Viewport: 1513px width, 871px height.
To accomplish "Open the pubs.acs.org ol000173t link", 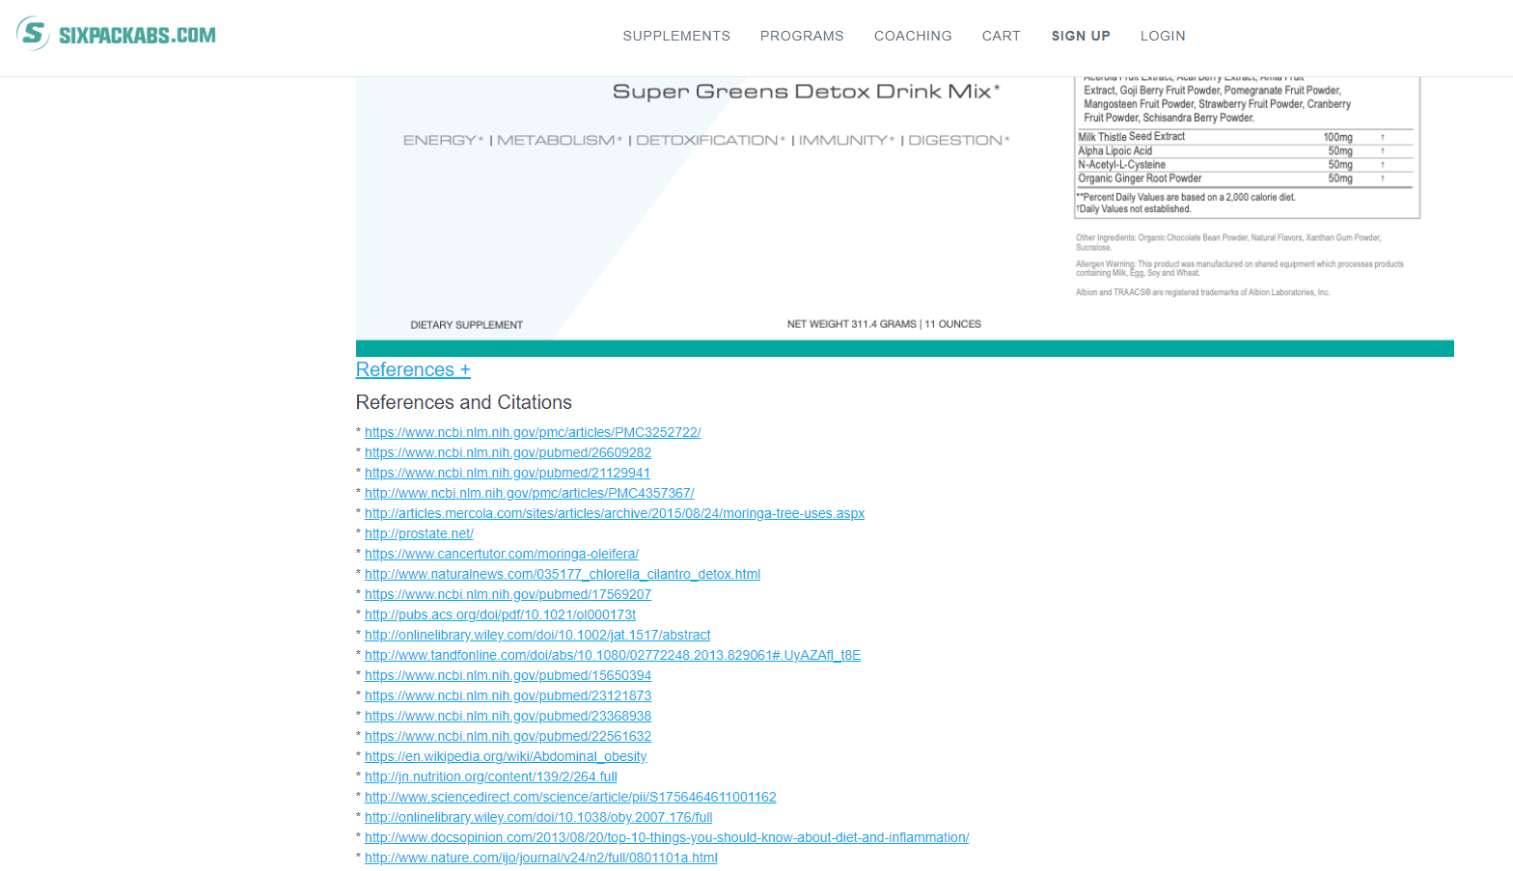I will (500, 614).
